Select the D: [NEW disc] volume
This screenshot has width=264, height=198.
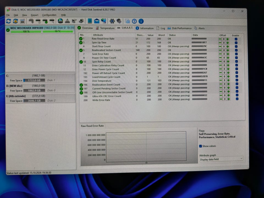(40, 88)
